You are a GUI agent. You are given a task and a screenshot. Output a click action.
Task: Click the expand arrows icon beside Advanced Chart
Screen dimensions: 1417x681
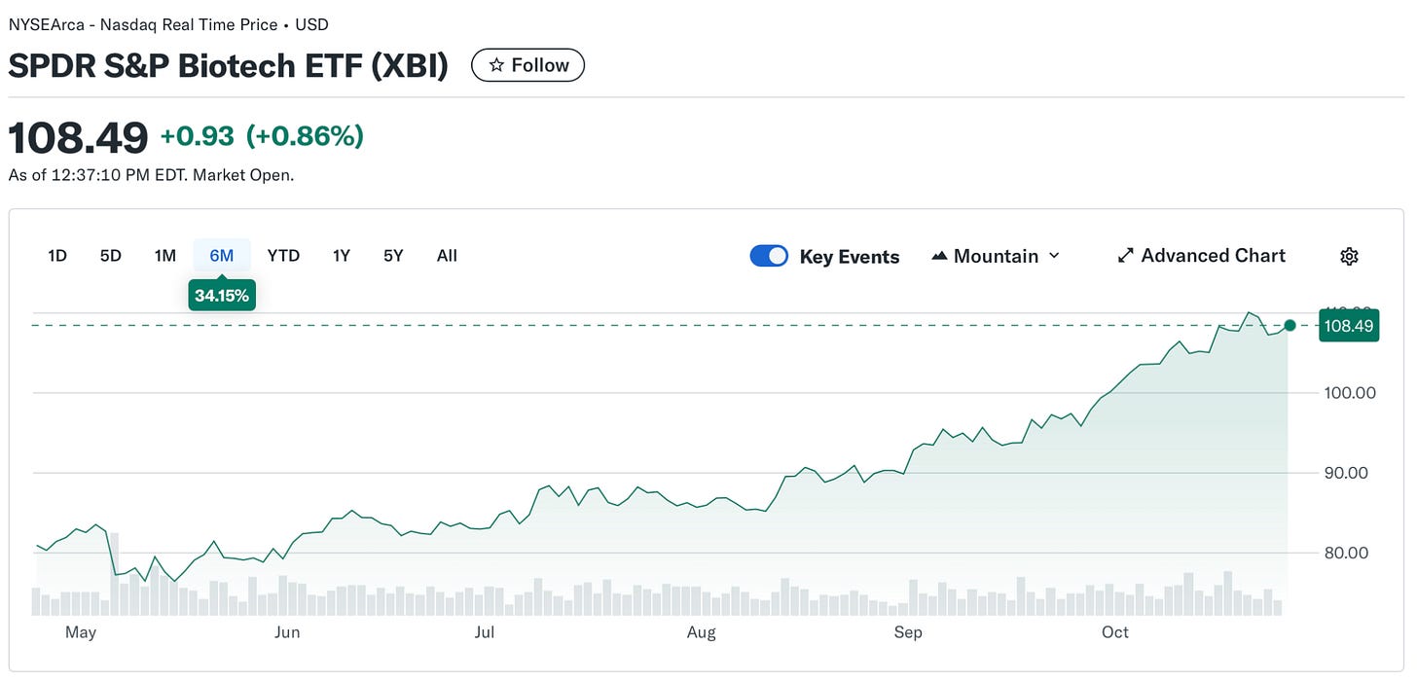click(x=1126, y=256)
